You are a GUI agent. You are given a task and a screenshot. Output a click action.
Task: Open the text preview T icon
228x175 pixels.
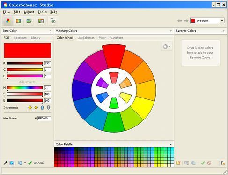point(222,163)
